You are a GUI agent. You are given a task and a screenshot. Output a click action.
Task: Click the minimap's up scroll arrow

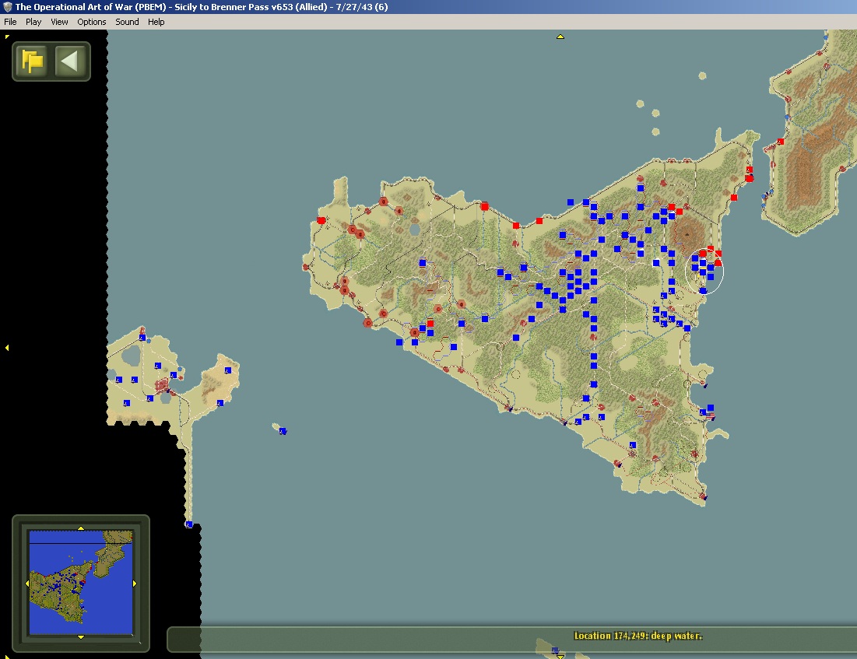81,528
